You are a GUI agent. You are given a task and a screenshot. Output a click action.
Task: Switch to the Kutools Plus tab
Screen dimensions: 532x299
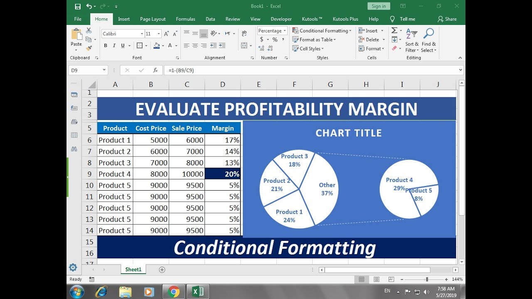tap(345, 19)
